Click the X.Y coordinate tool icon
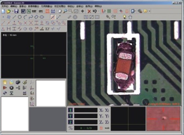The width and height of the screenshot is (184, 135). [x=47, y=28]
